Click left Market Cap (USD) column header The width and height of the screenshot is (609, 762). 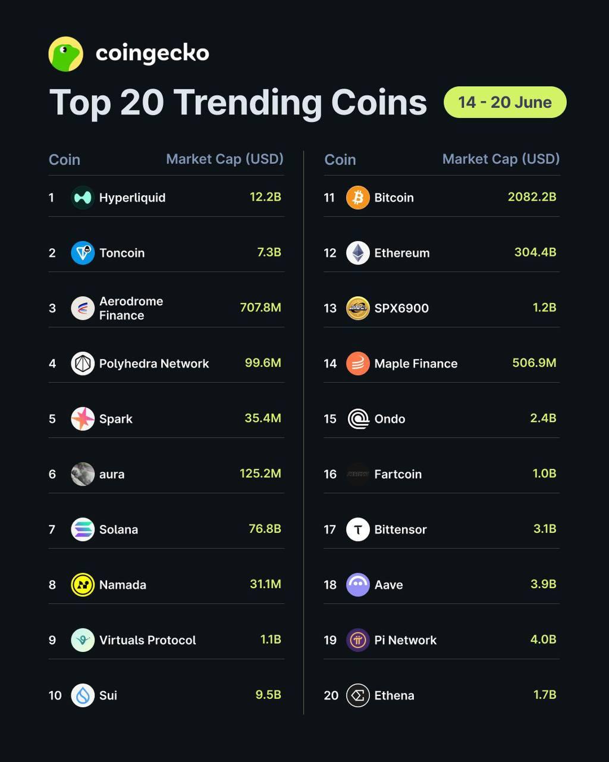[x=225, y=159]
